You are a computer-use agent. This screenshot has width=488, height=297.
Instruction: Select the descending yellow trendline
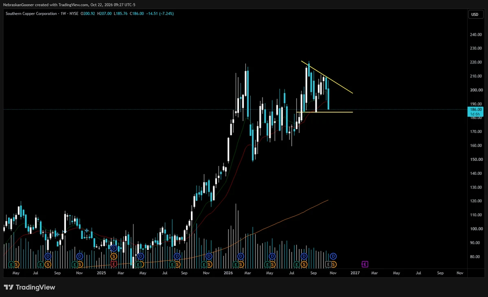[327, 77]
